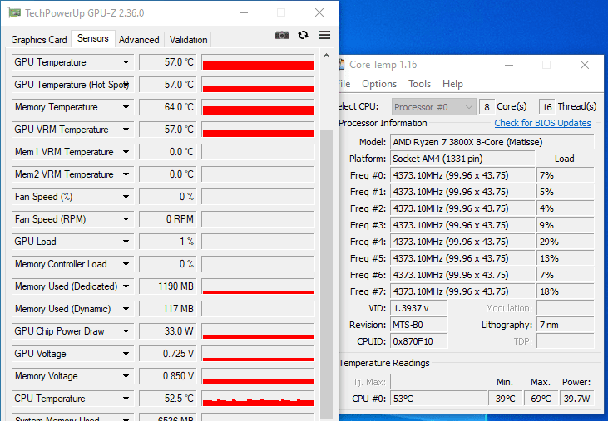Click the VID 1.3937 v field

tap(418, 308)
